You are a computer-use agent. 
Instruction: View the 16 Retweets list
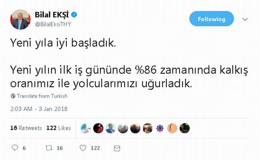[x=26, y=128]
